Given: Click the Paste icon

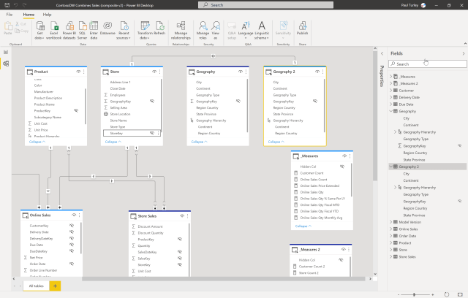Looking at the screenshot, I should (x=8, y=28).
